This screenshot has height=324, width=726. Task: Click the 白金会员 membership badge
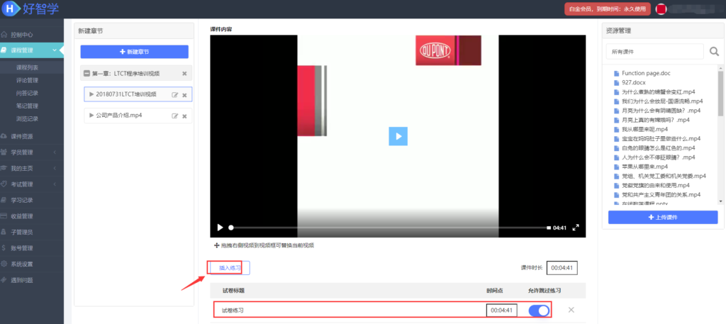point(608,9)
